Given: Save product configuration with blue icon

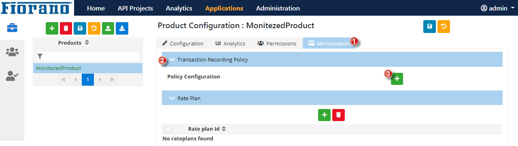Looking at the screenshot, I should (x=429, y=27).
